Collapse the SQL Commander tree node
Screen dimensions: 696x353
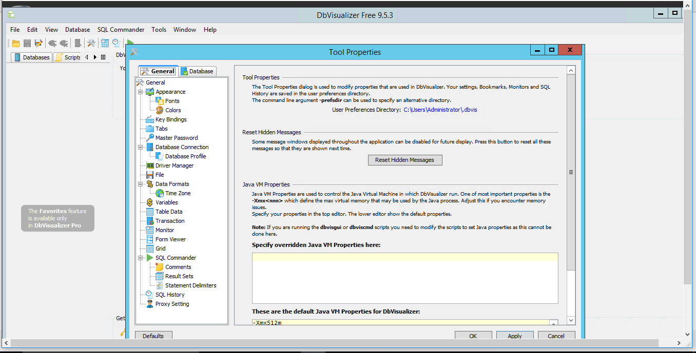[x=141, y=258]
